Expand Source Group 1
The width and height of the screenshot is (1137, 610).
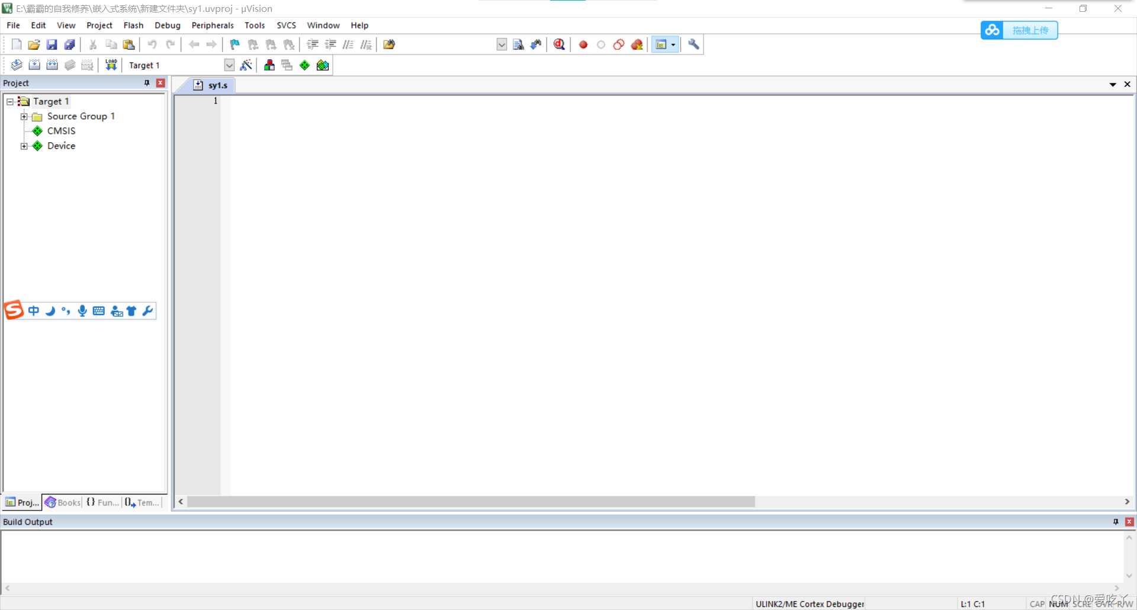click(x=24, y=117)
